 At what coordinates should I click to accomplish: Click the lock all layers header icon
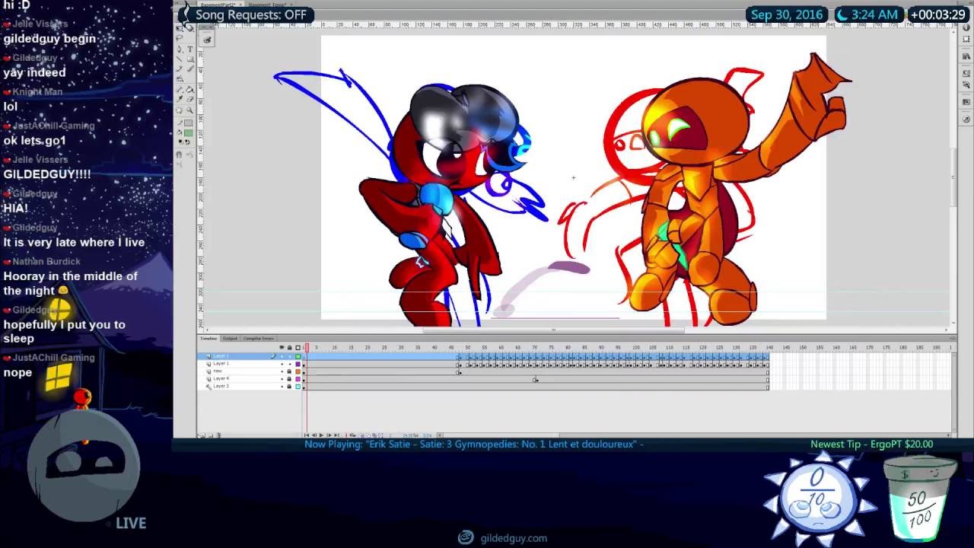click(x=289, y=347)
